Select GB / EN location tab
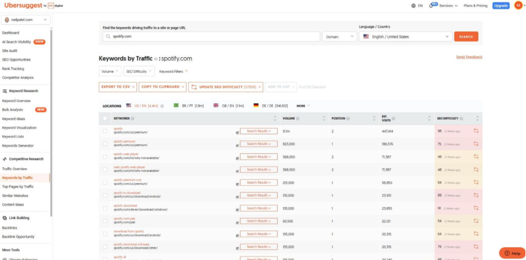526x260 pixels. pos(229,106)
